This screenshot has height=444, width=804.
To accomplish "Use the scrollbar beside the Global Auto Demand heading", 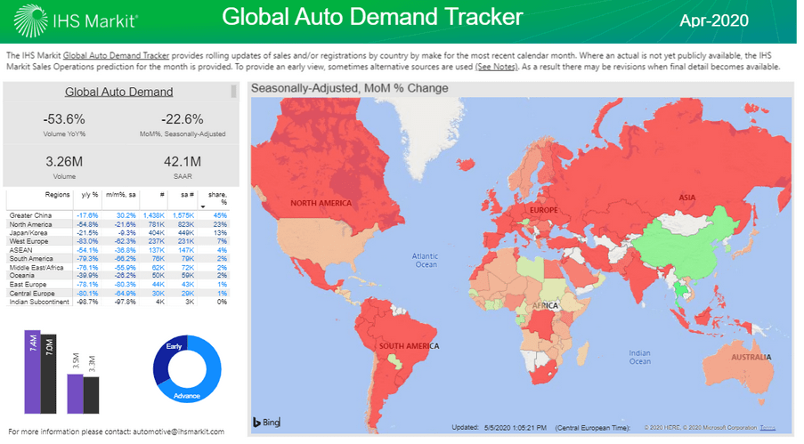I will pos(234,92).
